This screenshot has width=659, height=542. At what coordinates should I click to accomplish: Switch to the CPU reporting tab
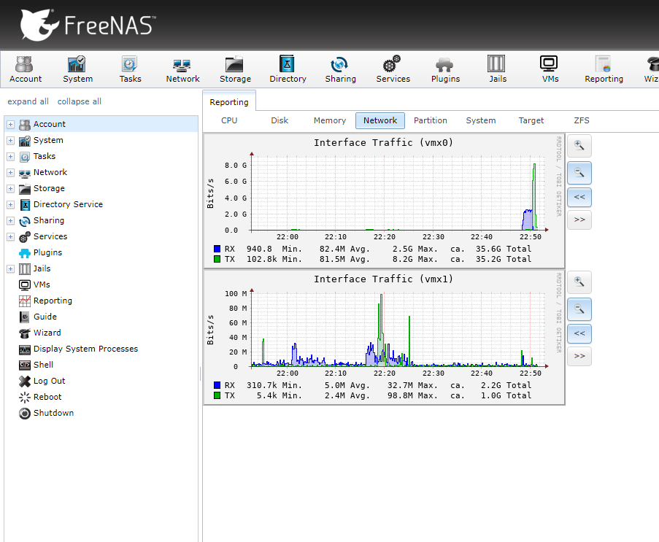click(x=229, y=121)
